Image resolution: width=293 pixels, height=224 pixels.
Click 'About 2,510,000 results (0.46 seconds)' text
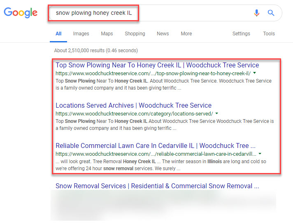[x=96, y=51]
